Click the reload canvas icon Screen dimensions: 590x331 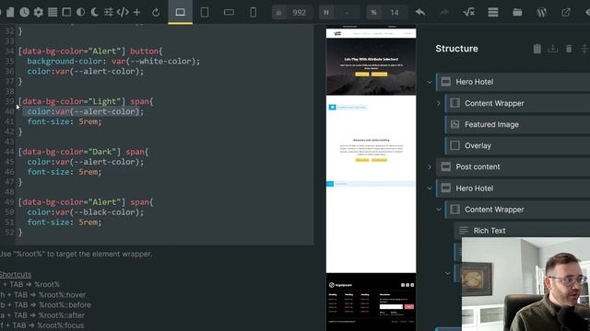click(156, 13)
